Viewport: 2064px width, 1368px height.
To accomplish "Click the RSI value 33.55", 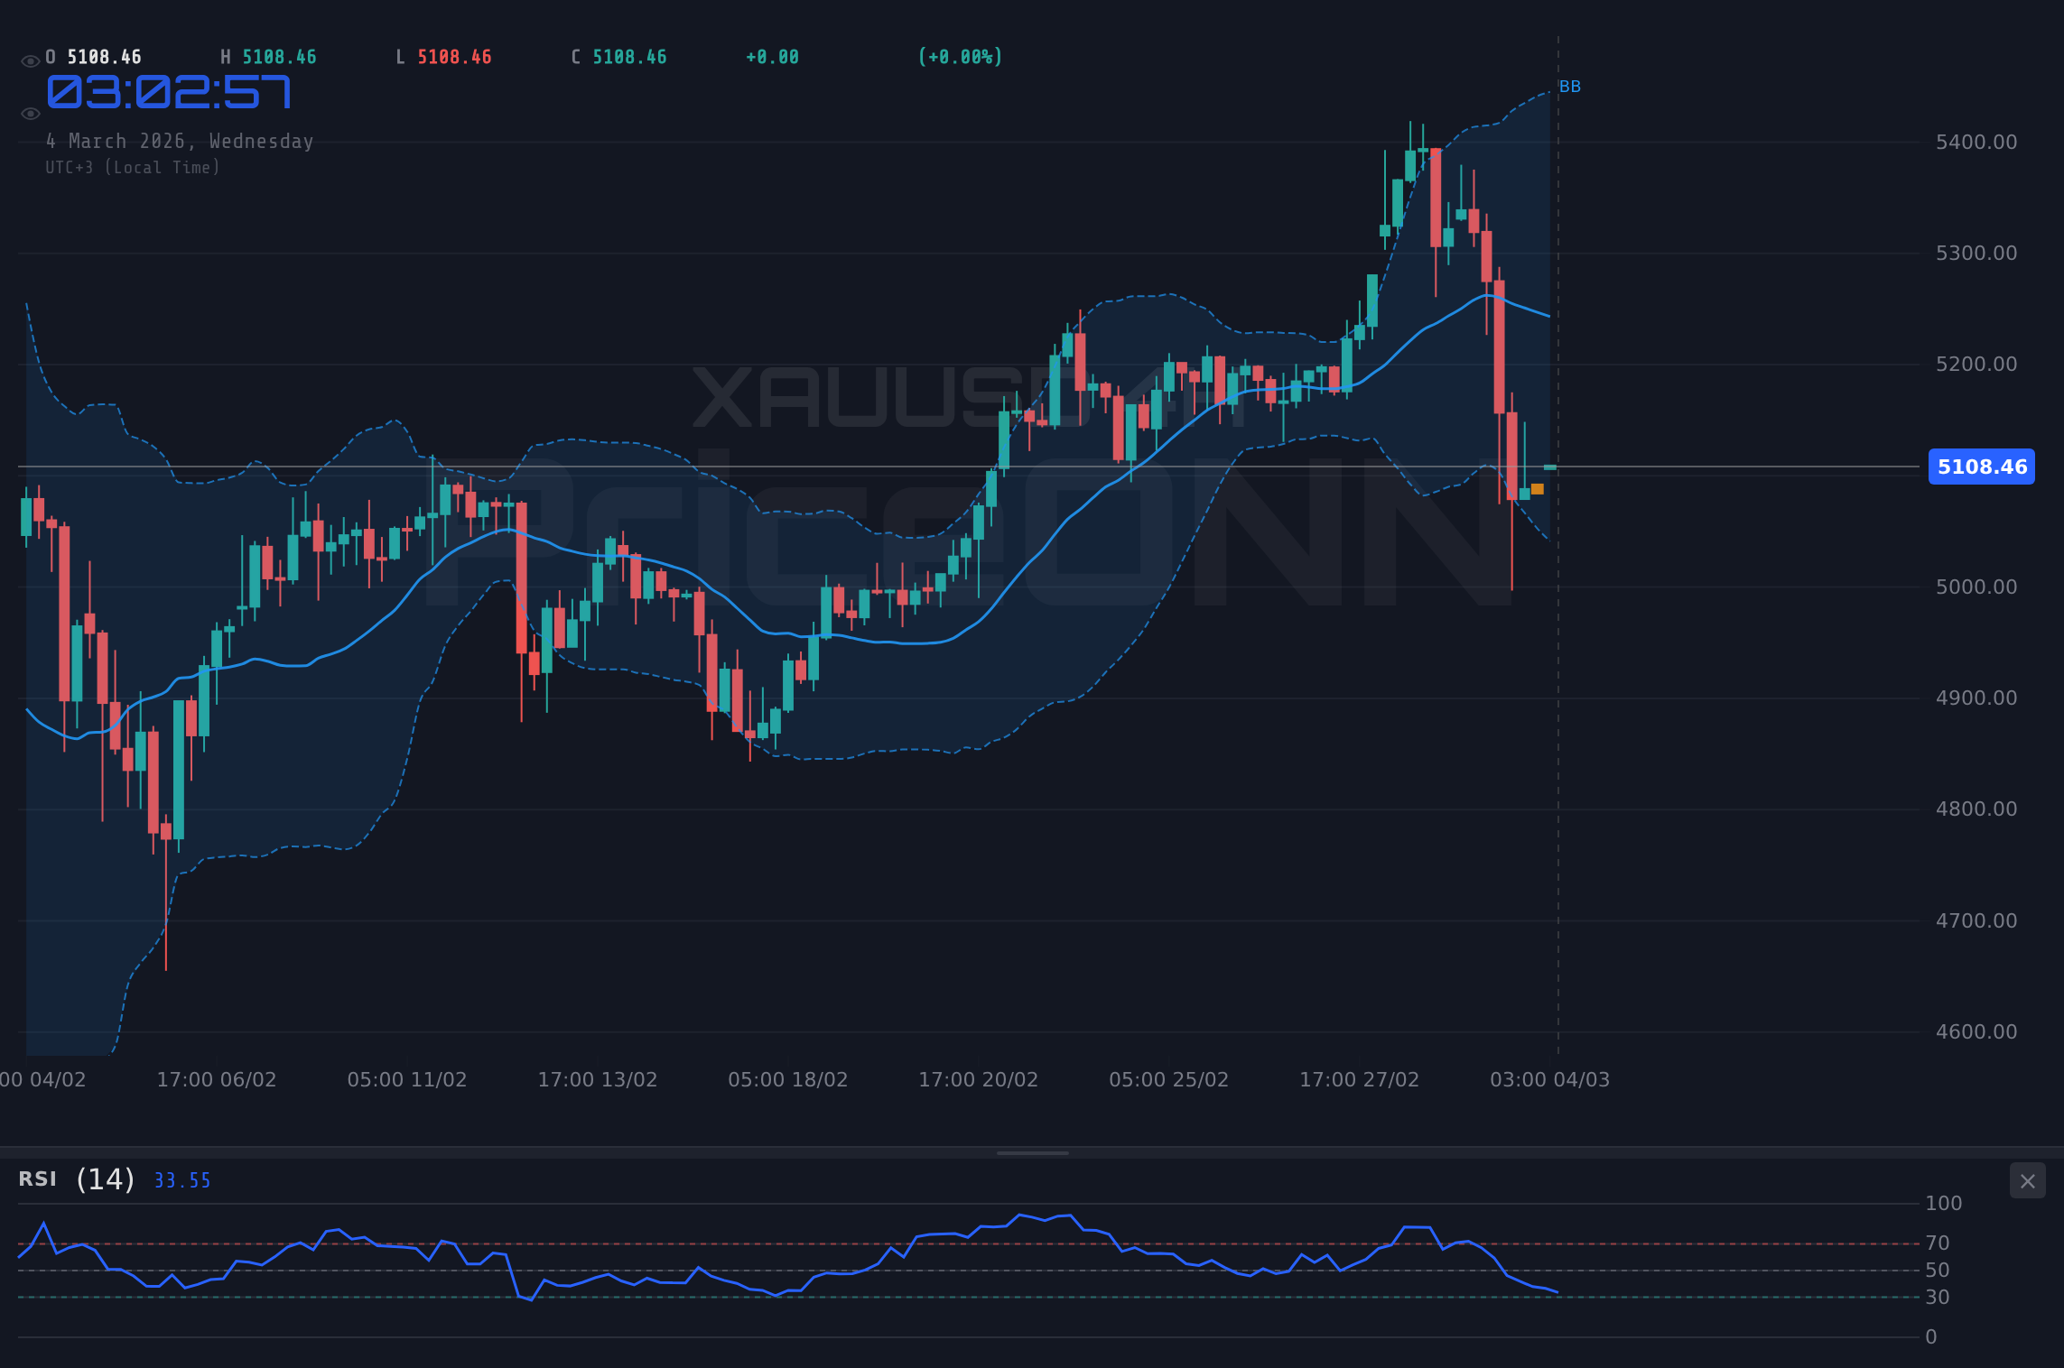I will [x=181, y=1180].
